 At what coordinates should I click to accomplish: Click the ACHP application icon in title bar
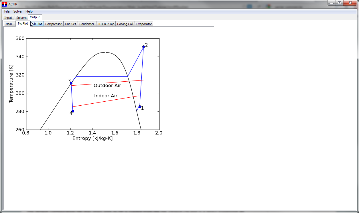click(4, 4)
